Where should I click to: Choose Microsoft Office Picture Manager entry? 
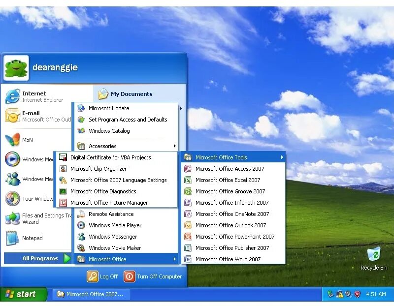[116, 203]
